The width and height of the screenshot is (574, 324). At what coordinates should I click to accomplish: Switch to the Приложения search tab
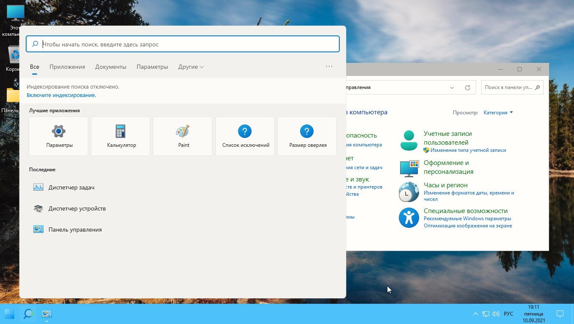tap(67, 67)
